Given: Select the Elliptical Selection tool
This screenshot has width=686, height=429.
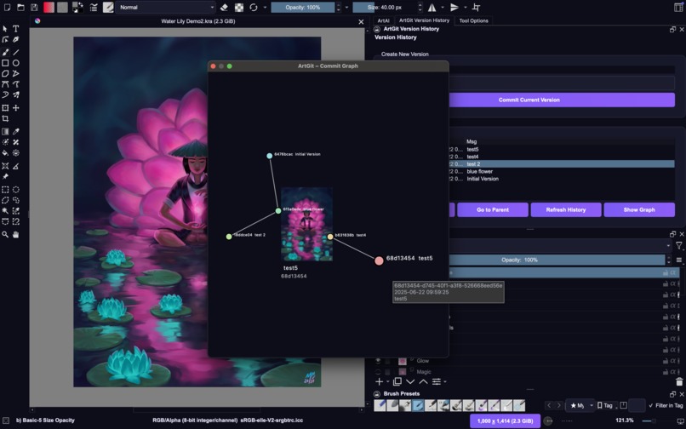Looking at the screenshot, I should click(x=16, y=190).
